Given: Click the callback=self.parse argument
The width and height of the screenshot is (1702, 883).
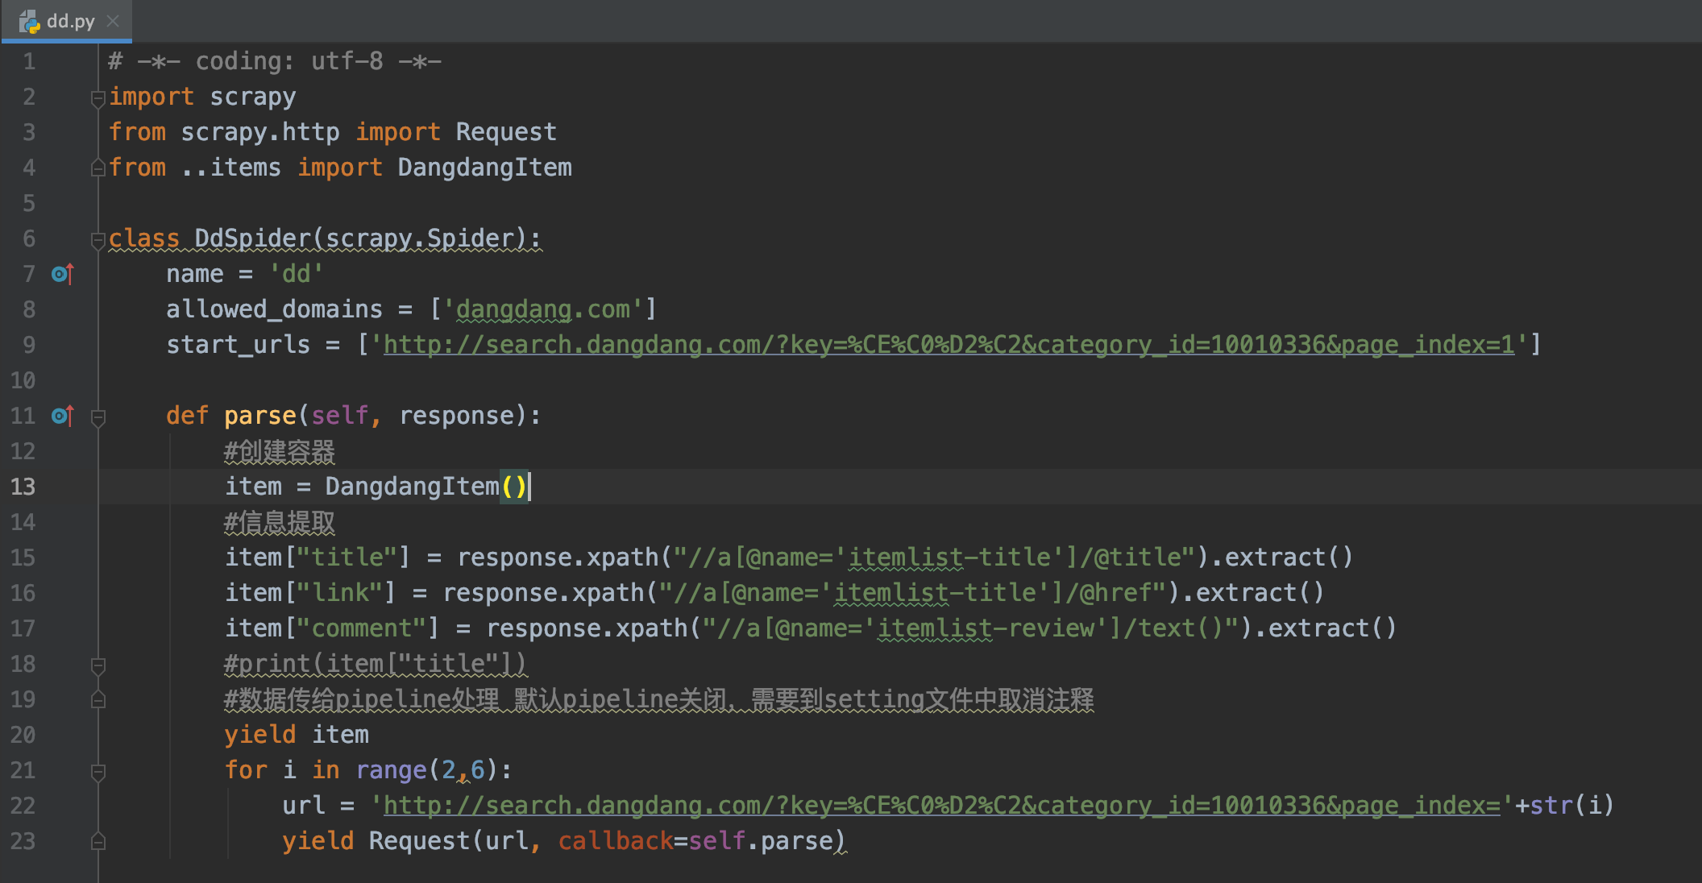Looking at the screenshot, I should 695,841.
